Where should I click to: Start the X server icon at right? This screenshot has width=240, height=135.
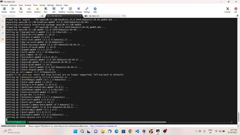[x=228, y=10]
